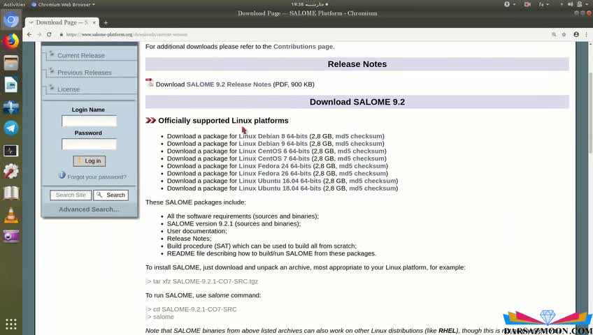Viewport: 593px width, 335px height.
Task: Click the Download SALOME 9.2 heading
Action: (357, 102)
